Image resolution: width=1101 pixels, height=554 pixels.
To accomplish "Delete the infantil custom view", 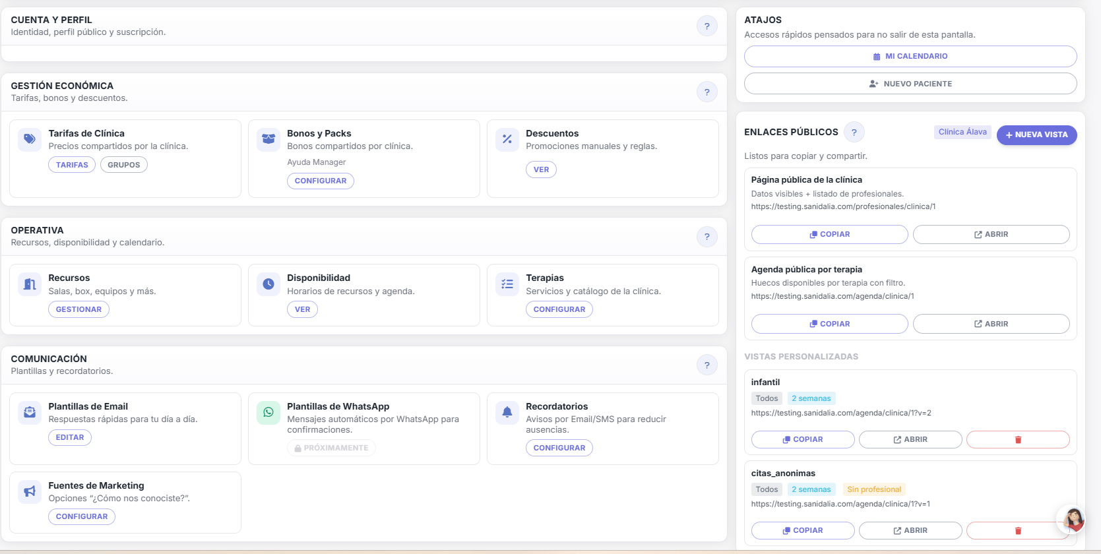I will pyautogui.click(x=1017, y=439).
